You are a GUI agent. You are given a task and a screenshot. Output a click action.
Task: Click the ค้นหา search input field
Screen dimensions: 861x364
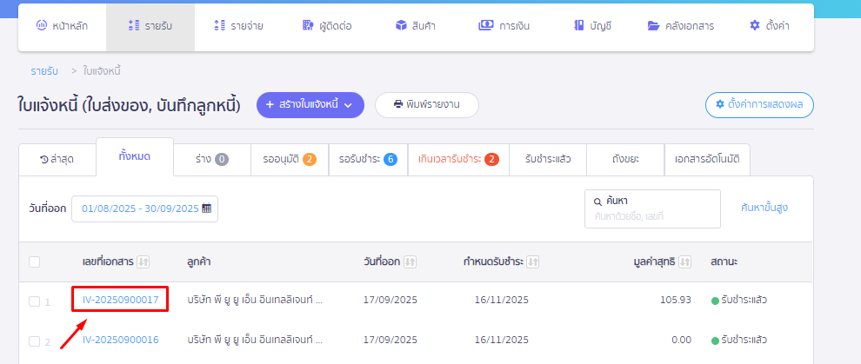pos(652,208)
